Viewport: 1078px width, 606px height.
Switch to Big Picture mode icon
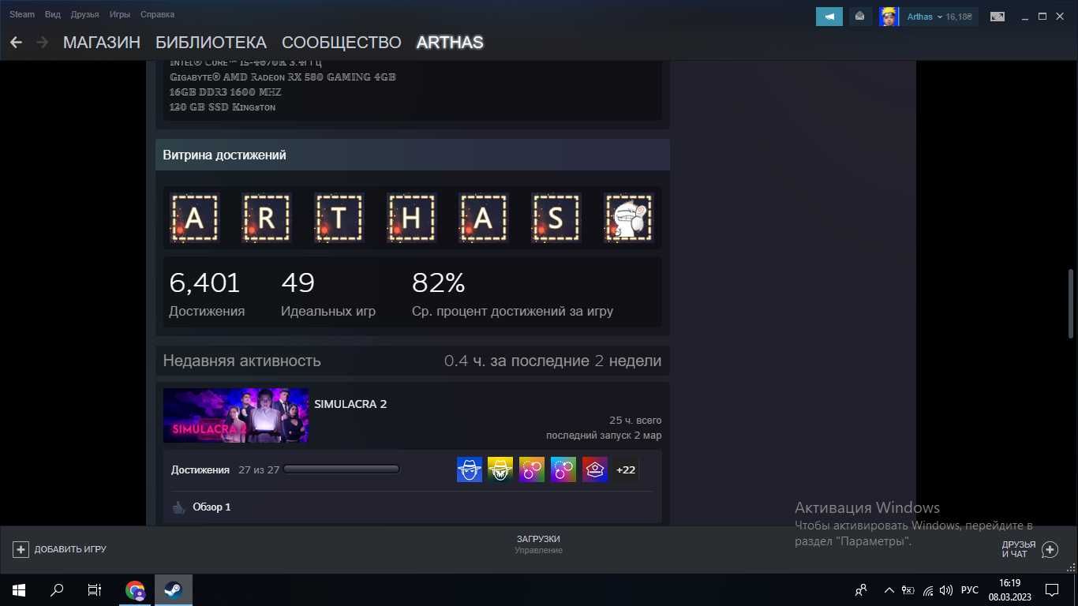point(998,16)
